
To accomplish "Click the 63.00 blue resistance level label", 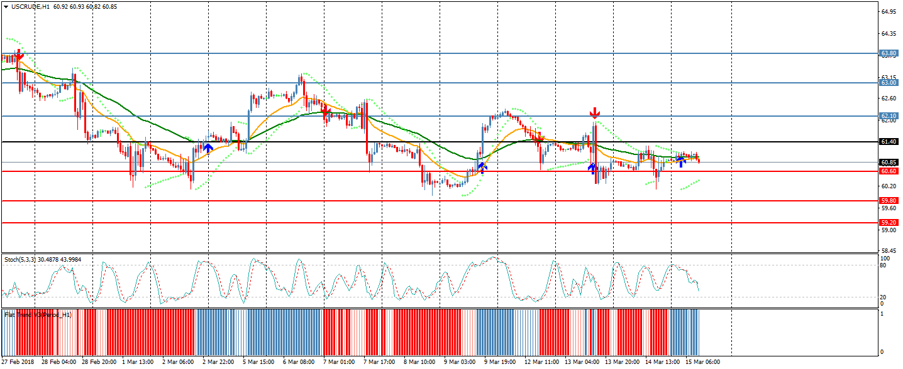I will tap(888, 83).
